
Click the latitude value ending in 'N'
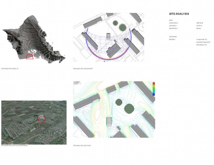click(x=199, y=26)
